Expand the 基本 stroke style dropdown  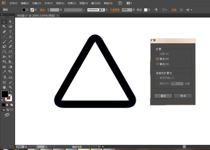107,10
